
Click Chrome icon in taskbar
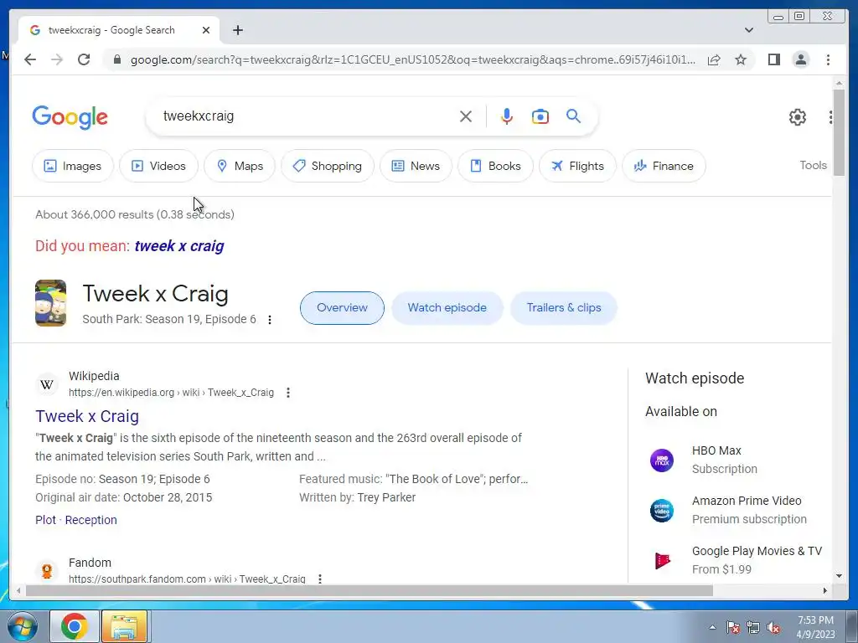pyautogui.click(x=75, y=626)
